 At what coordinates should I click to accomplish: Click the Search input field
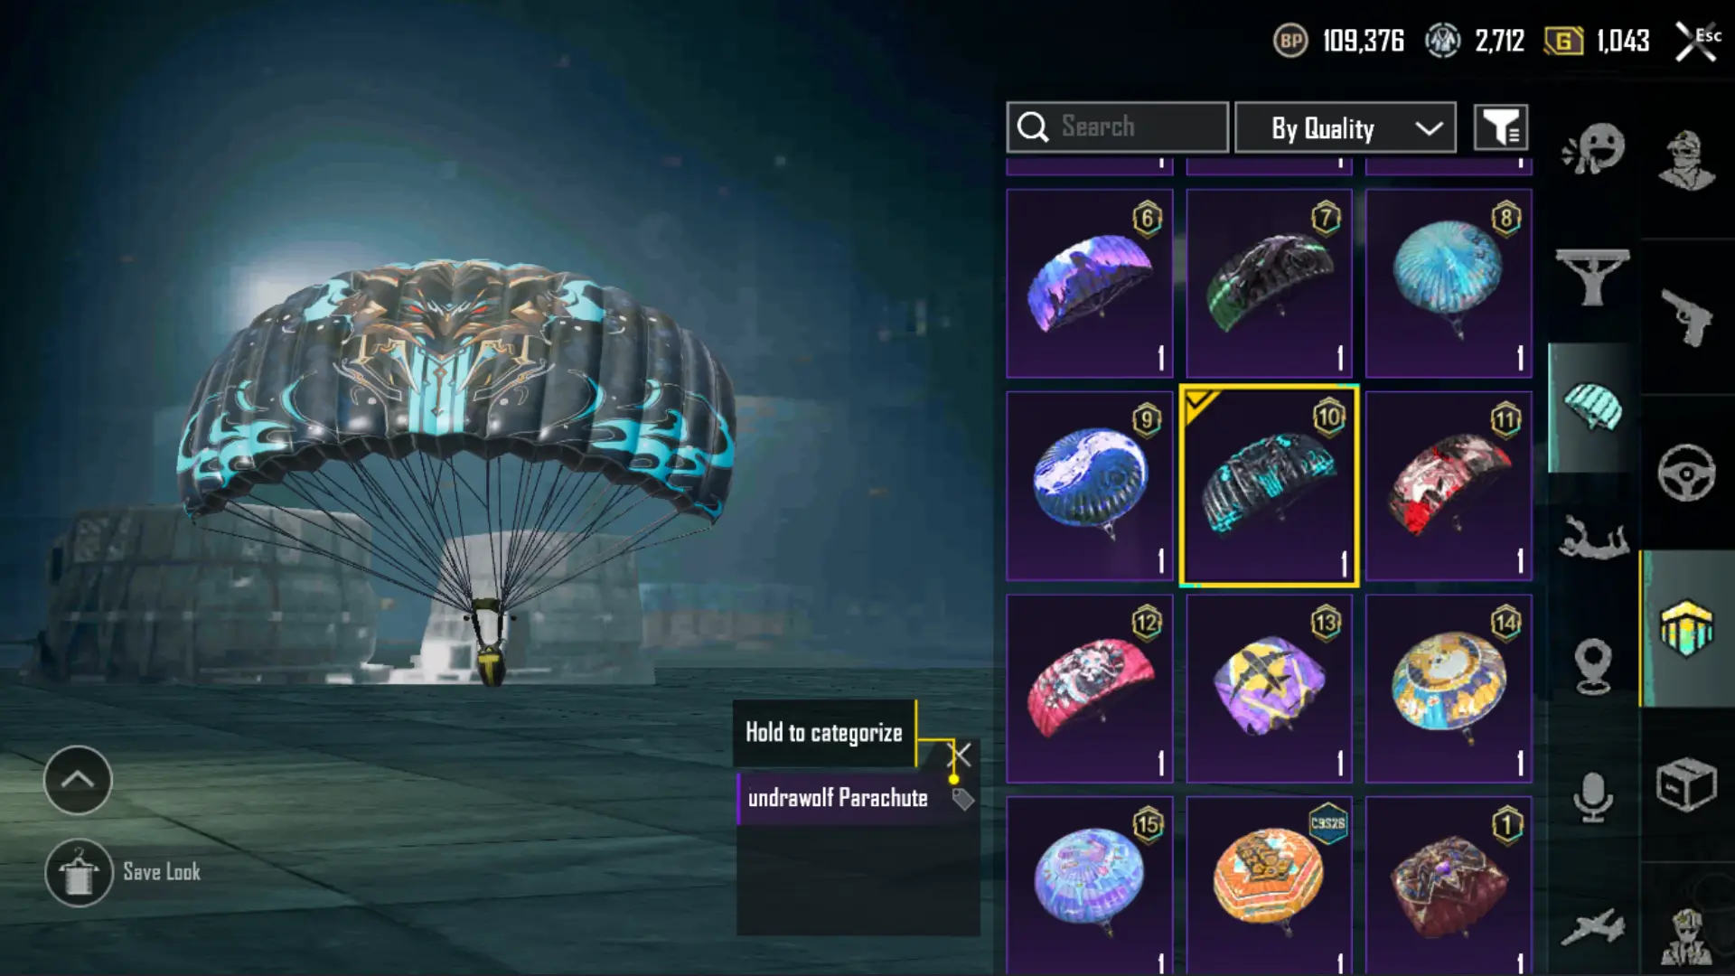pyautogui.click(x=1118, y=127)
